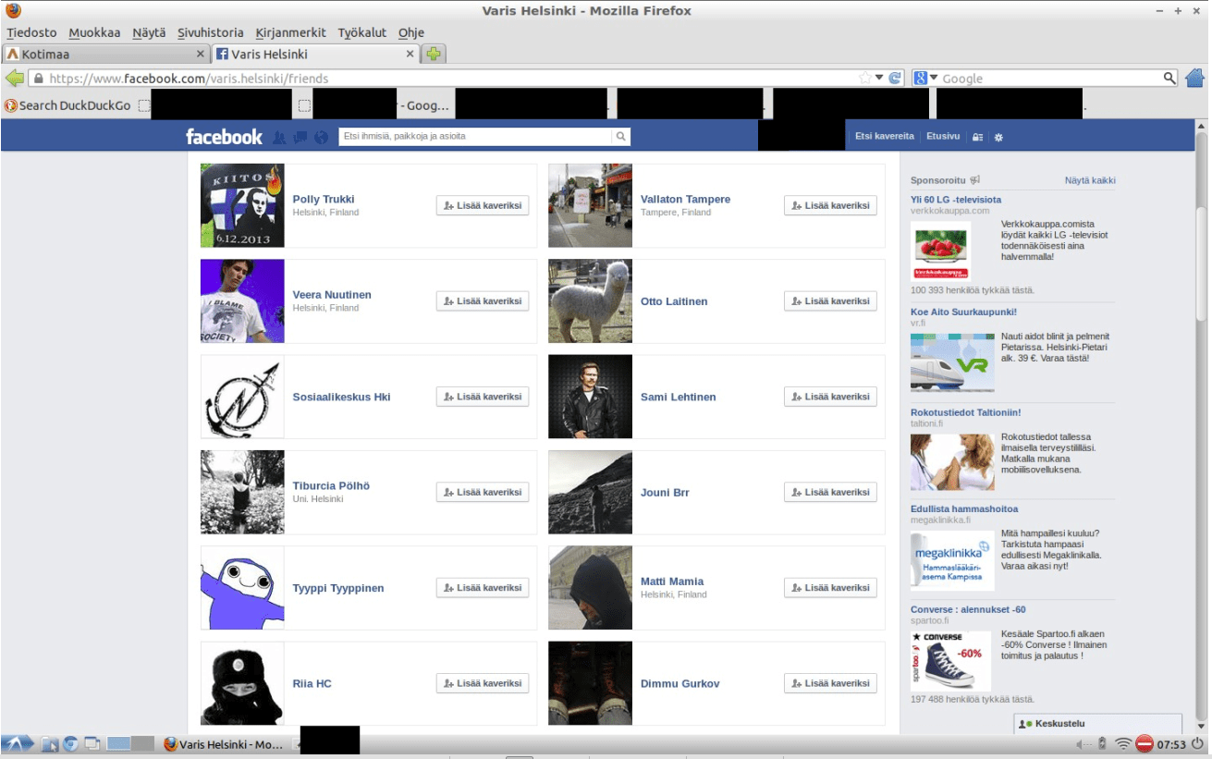Click the Facebook search magnifier icon
Viewport: 1212px width, 759px height.
click(x=621, y=137)
